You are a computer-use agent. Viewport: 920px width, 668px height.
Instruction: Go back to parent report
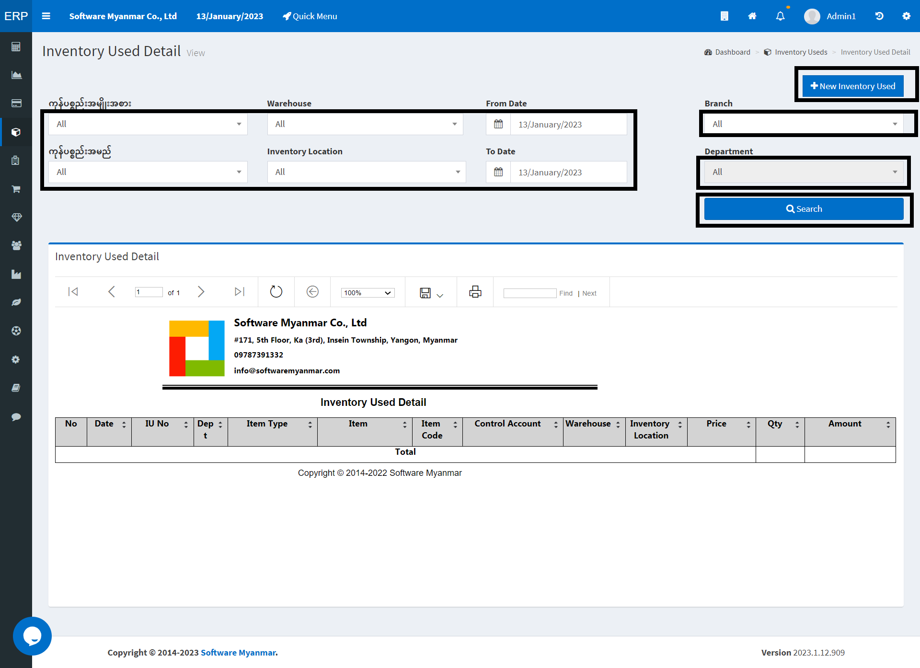click(x=312, y=291)
